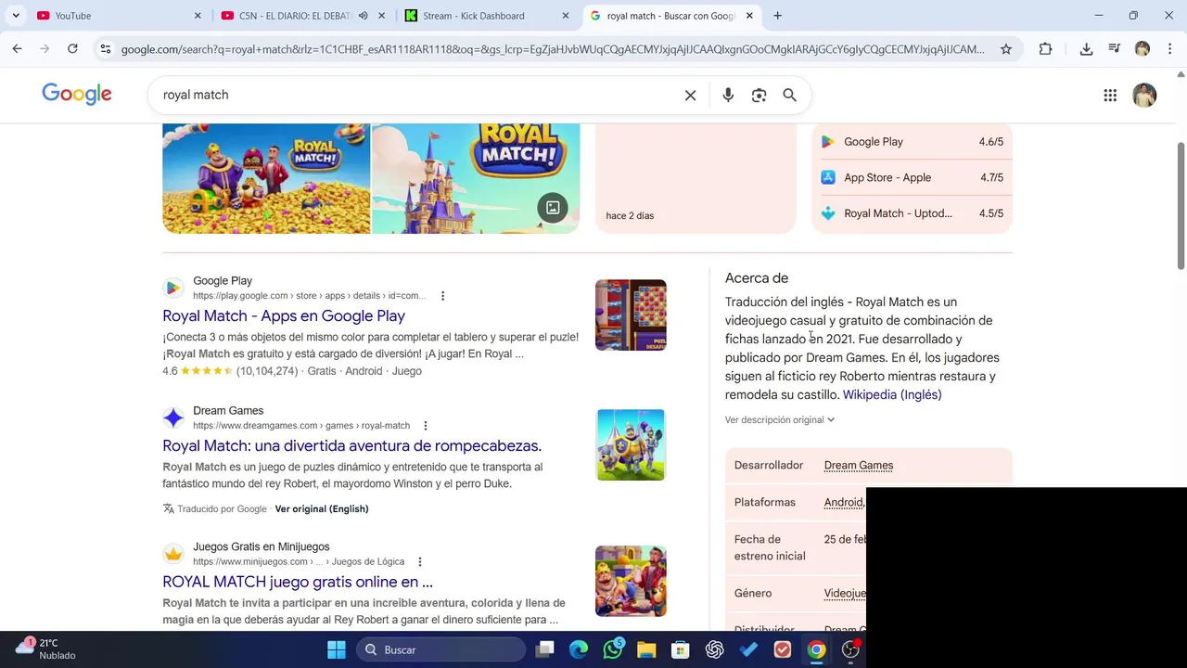Click the "hace 2 días" card
Screen dimensions: 1187x668
[x=696, y=178]
